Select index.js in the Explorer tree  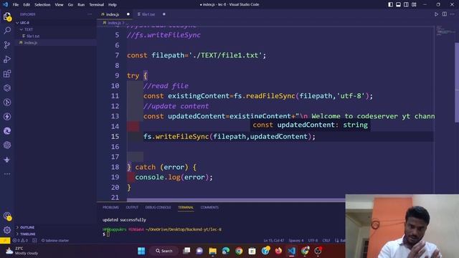[x=56, y=43]
